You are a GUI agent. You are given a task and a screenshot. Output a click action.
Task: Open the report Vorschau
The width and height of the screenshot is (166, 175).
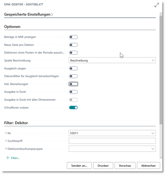click(x=125, y=165)
